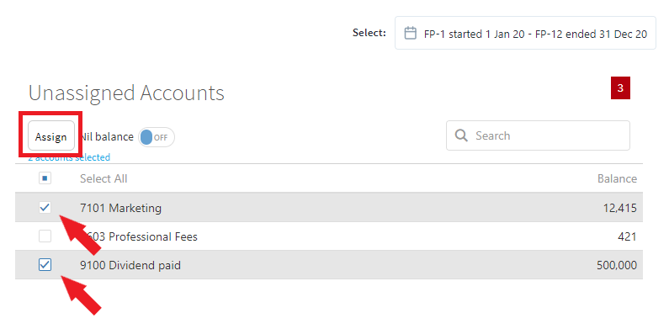Image resolution: width=669 pixels, height=329 pixels.
Task: Click the 500,000 balance value
Action: coord(617,265)
